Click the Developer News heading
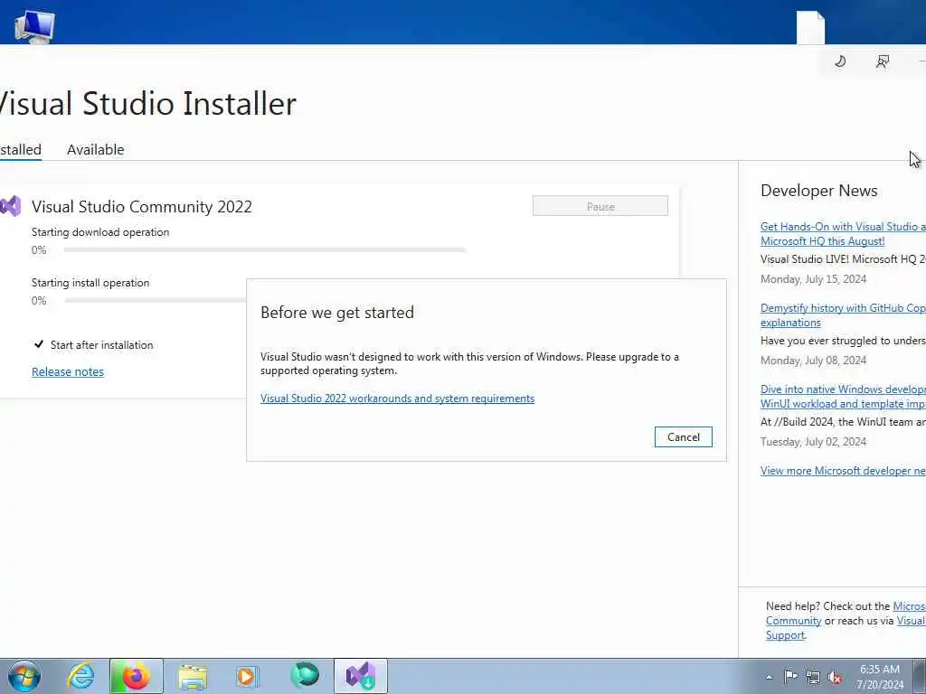This screenshot has height=694, width=926. tap(819, 191)
